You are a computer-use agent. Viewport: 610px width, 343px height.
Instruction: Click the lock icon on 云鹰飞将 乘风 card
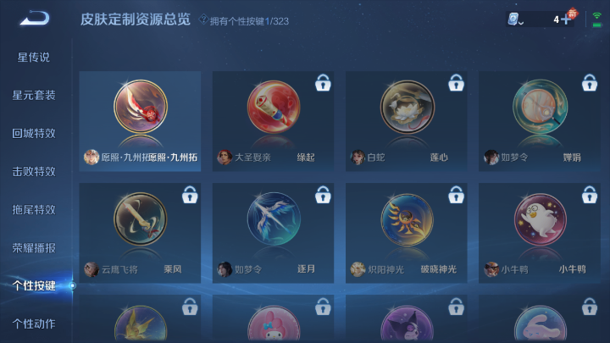pos(190,195)
